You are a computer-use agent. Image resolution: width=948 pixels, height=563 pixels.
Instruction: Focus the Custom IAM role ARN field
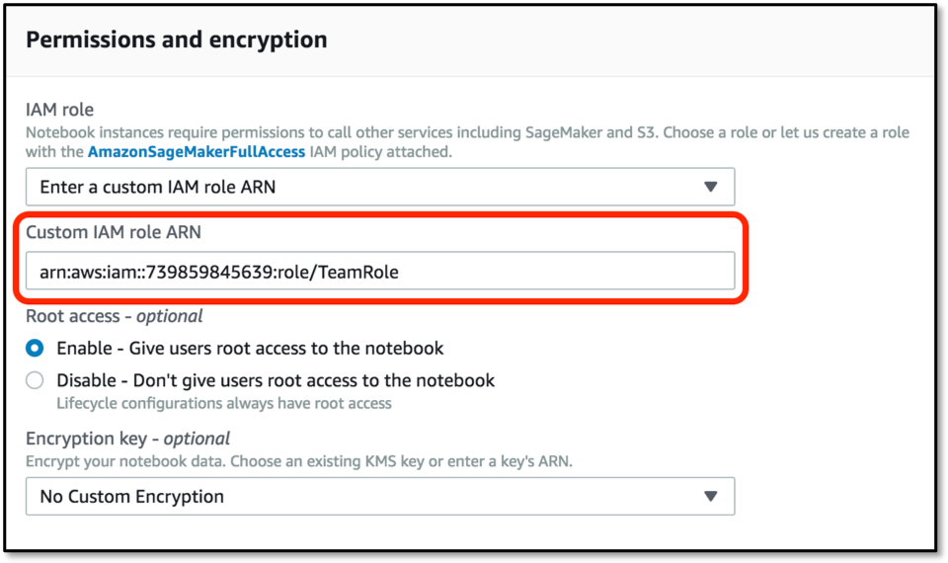tap(380, 271)
